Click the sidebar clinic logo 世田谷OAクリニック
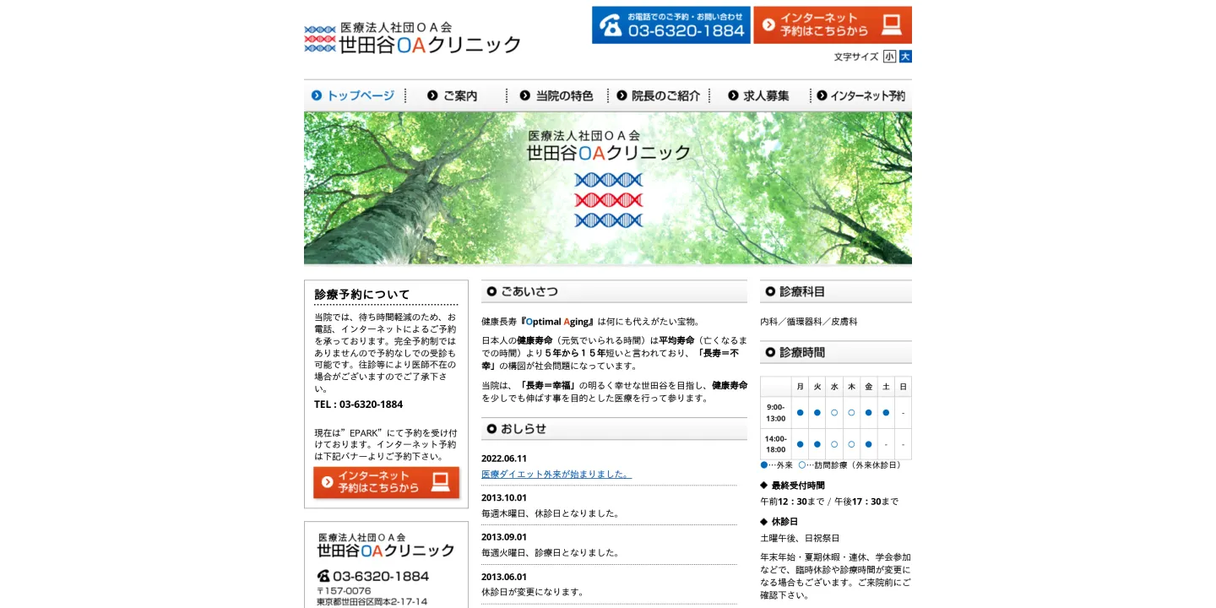 click(x=386, y=546)
